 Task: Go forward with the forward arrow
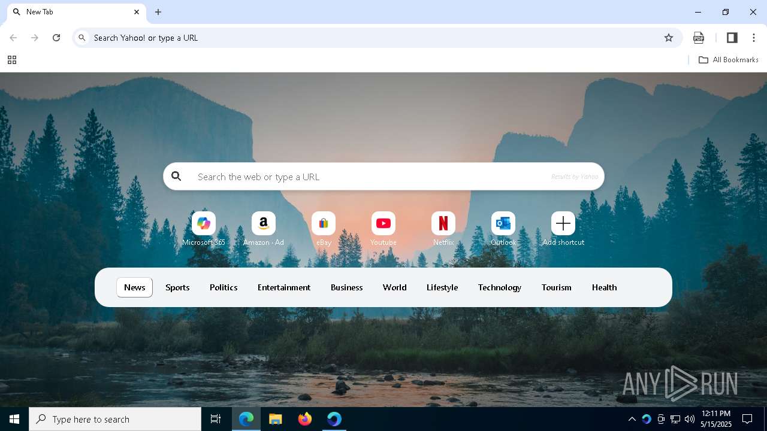[x=35, y=38]
